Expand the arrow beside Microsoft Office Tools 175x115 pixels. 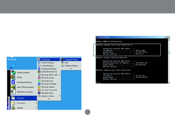pyautogui.click(x=60, y=75)
